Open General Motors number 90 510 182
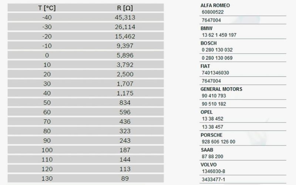Viewport: 296px width, 185px height. [x=214, y=104]
